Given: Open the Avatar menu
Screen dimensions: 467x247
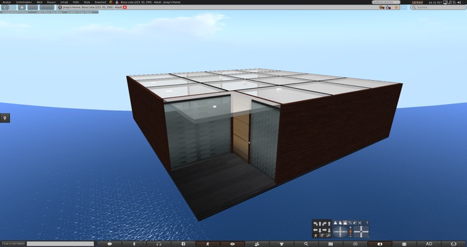Looking at the screenshot, I should [7, 2].
